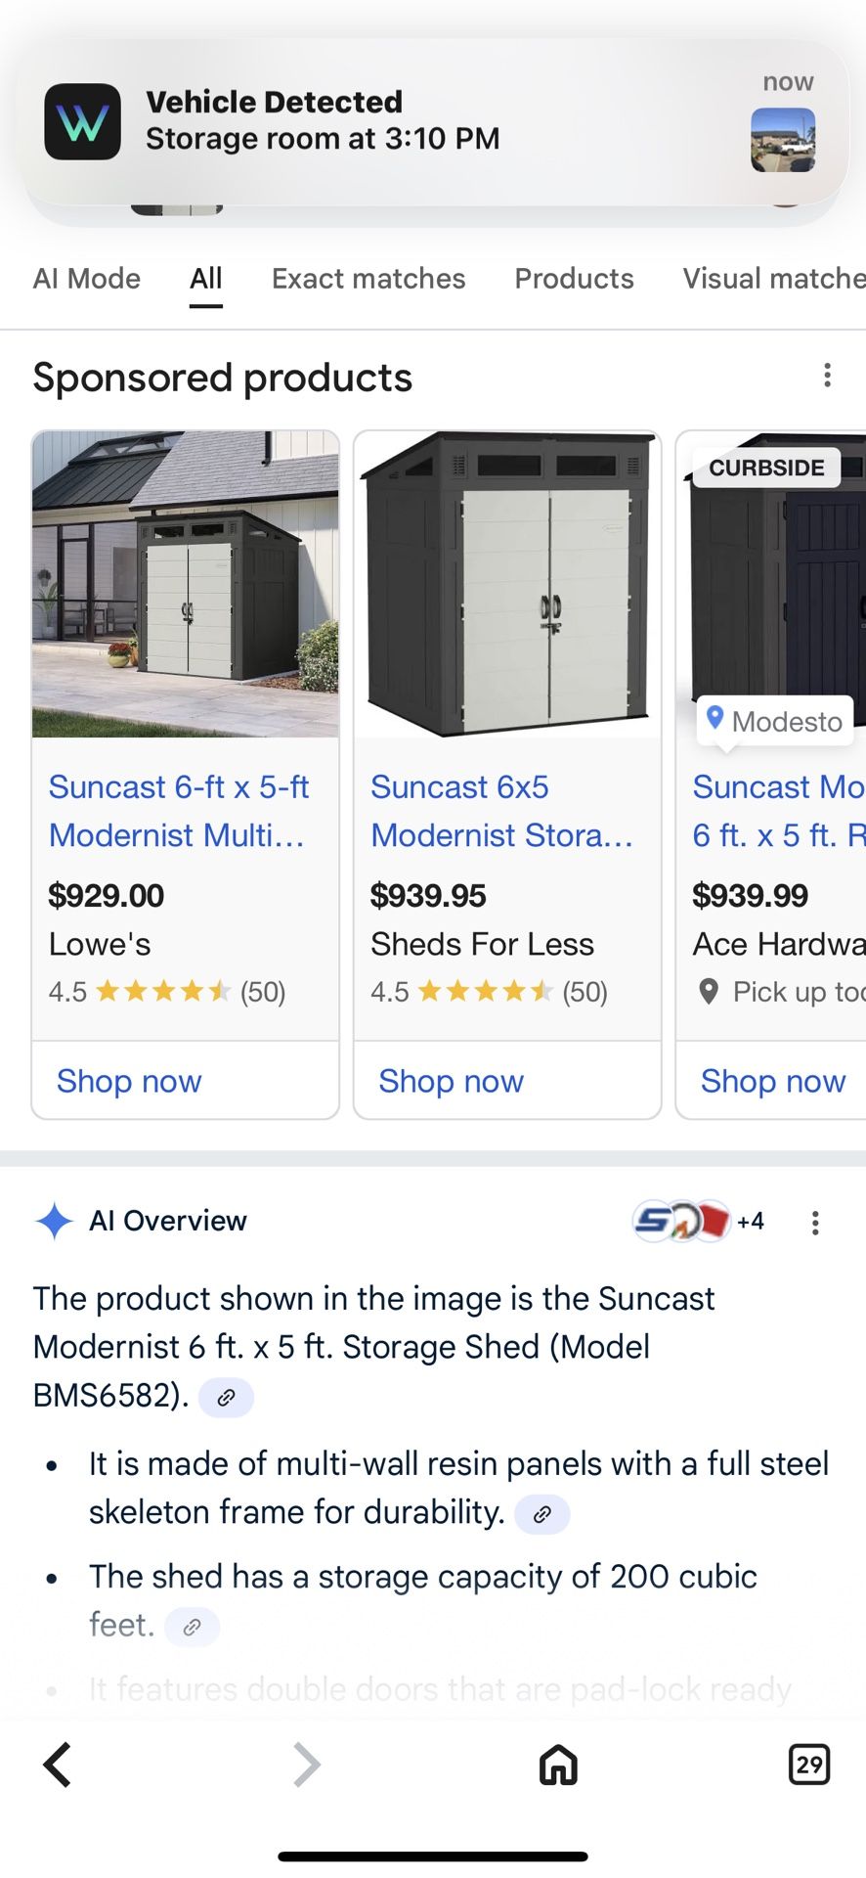This screenshot has height=1878, width=866.
Task: Open Suncast 6-ft x 5-ft Modernist link
Action: pos(179,811)
